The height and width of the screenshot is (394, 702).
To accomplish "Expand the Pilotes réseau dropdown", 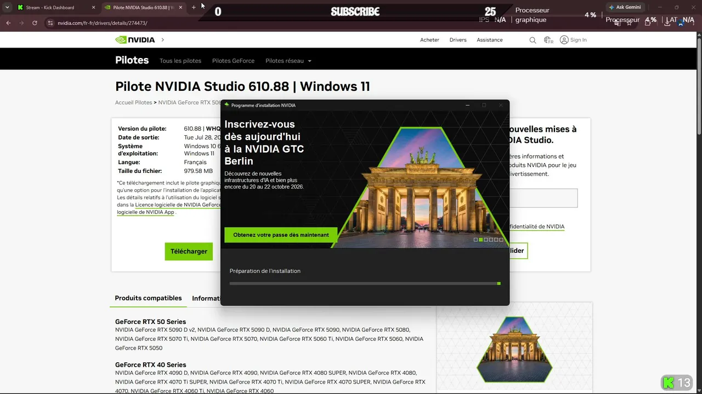I will 288,61.
